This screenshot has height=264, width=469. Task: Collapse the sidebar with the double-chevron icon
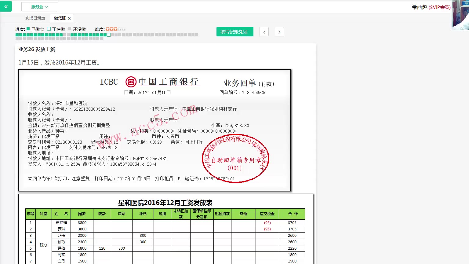pyautogui.click(x=6, y=6)
